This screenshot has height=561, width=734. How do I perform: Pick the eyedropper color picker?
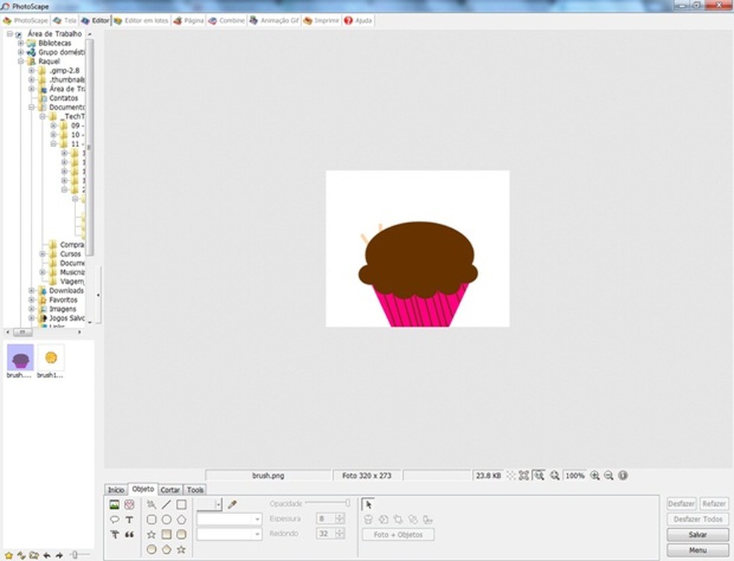(232, 505)
